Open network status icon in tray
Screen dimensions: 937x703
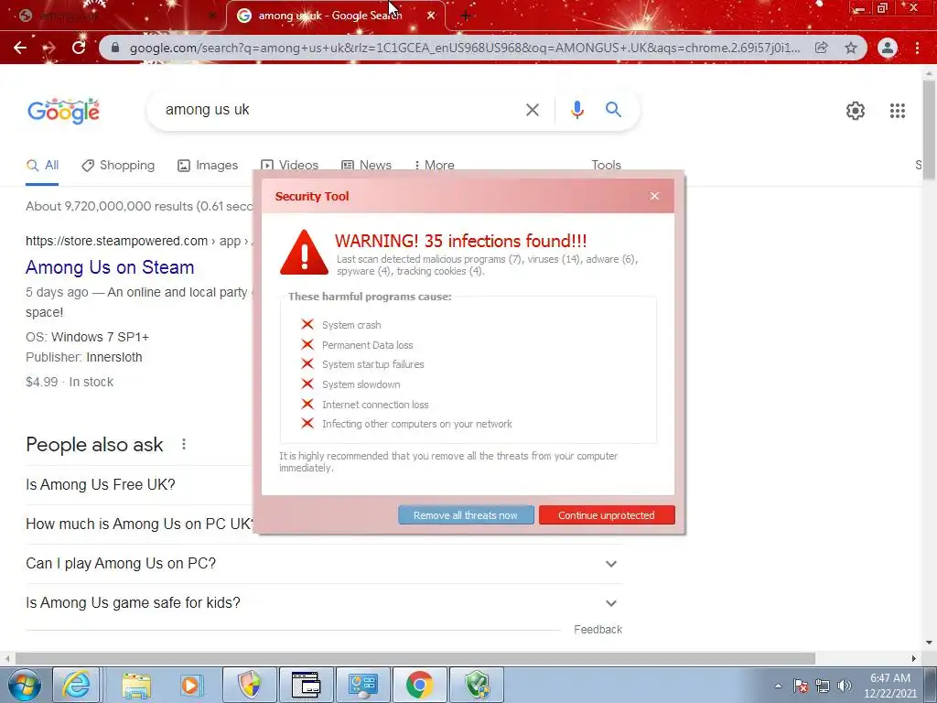coord(823,687)
